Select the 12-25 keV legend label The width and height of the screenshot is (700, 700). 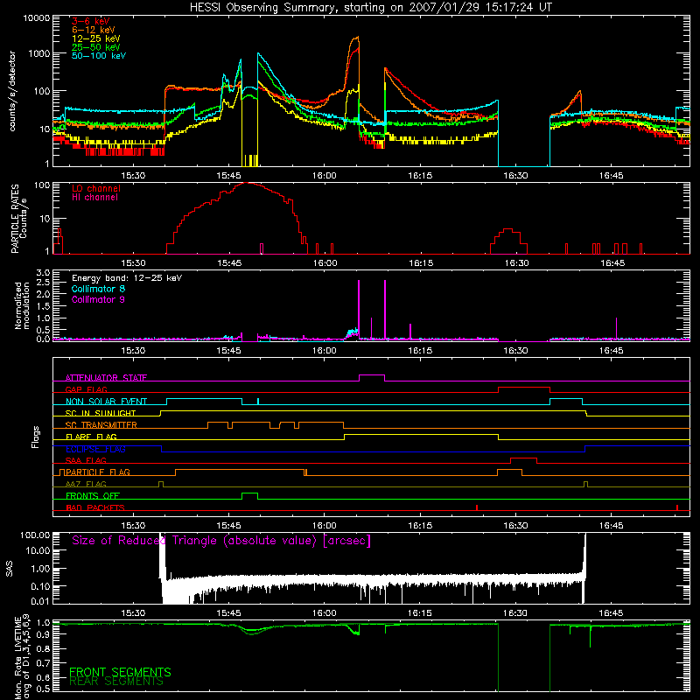click(x=96, y=38)
